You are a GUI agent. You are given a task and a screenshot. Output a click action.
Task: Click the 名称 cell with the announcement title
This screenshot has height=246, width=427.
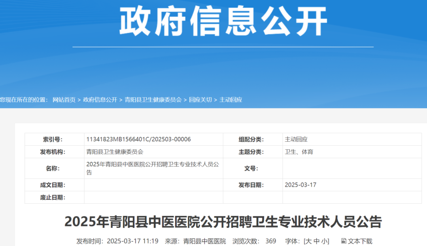153,168
